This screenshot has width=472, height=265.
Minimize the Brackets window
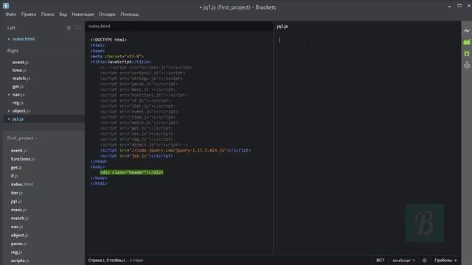pos(449,6)
